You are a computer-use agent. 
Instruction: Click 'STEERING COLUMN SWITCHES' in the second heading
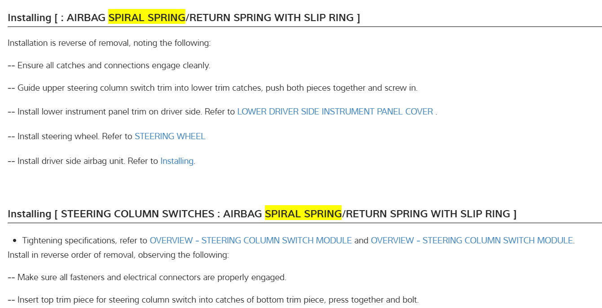137,214
